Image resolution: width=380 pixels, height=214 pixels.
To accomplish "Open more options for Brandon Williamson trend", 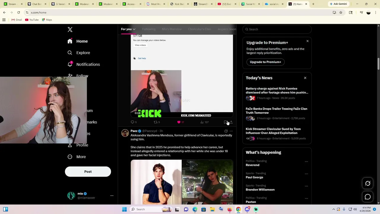I will tap(306, 186).
